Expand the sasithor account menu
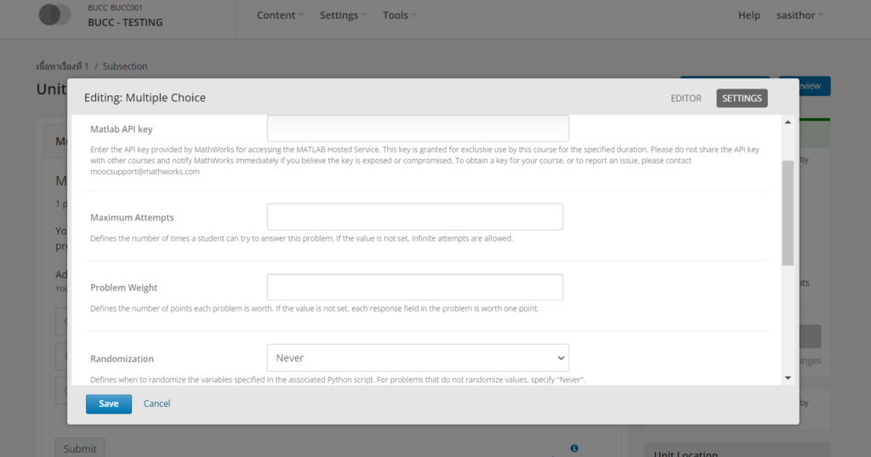 [x=800, y=15]
